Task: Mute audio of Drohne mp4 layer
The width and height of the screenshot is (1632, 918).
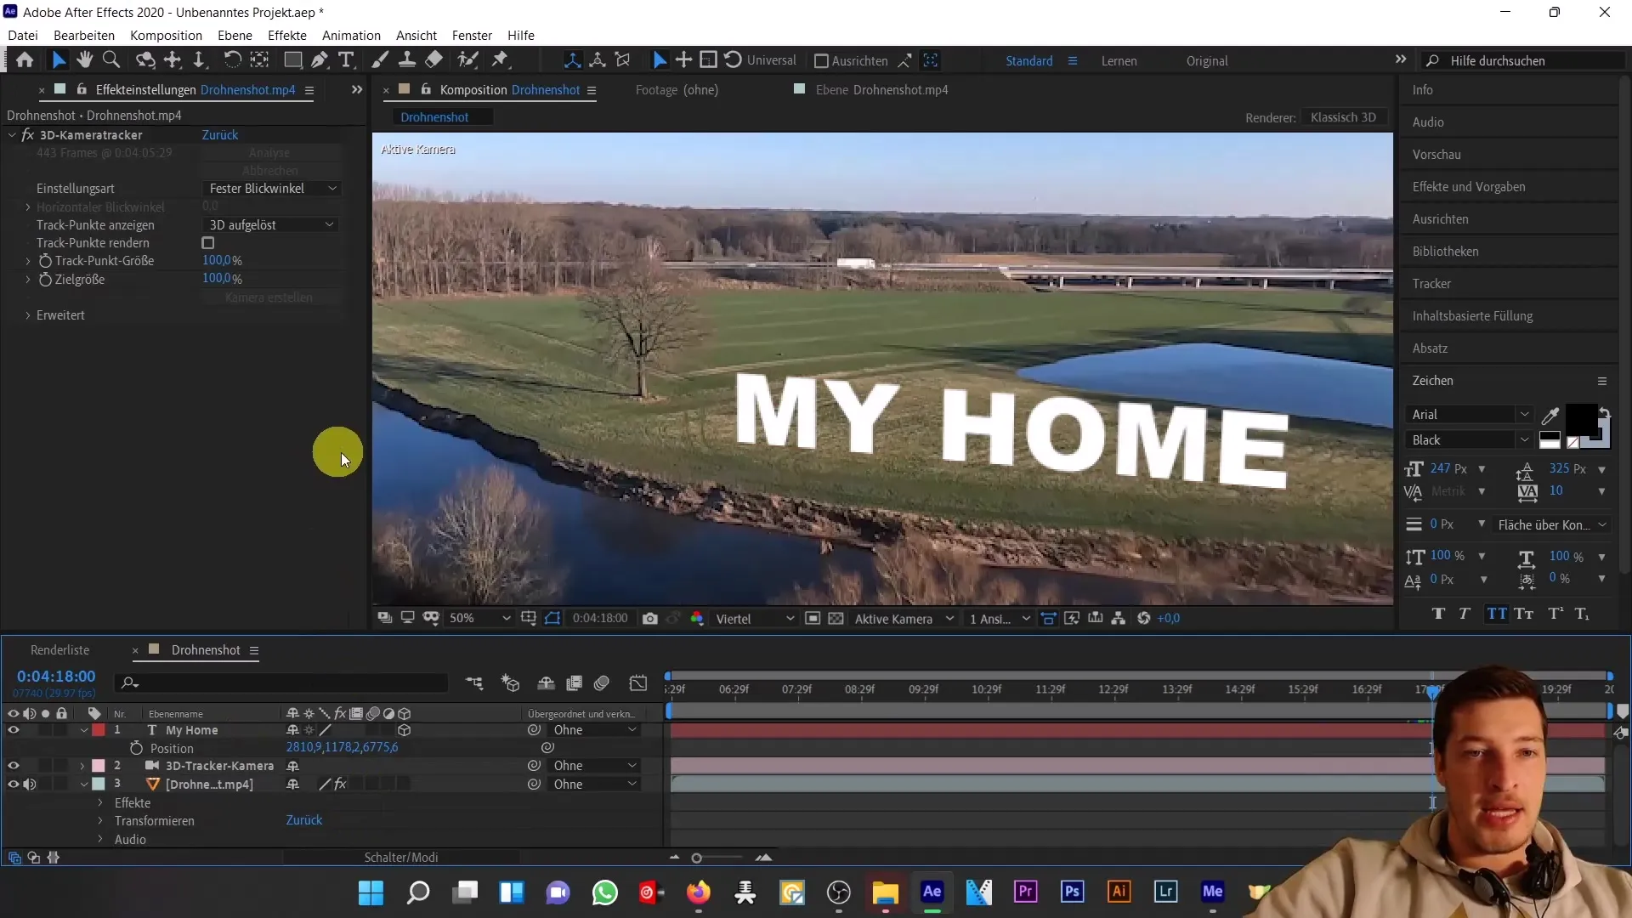Action: click(x=30, y=785)
